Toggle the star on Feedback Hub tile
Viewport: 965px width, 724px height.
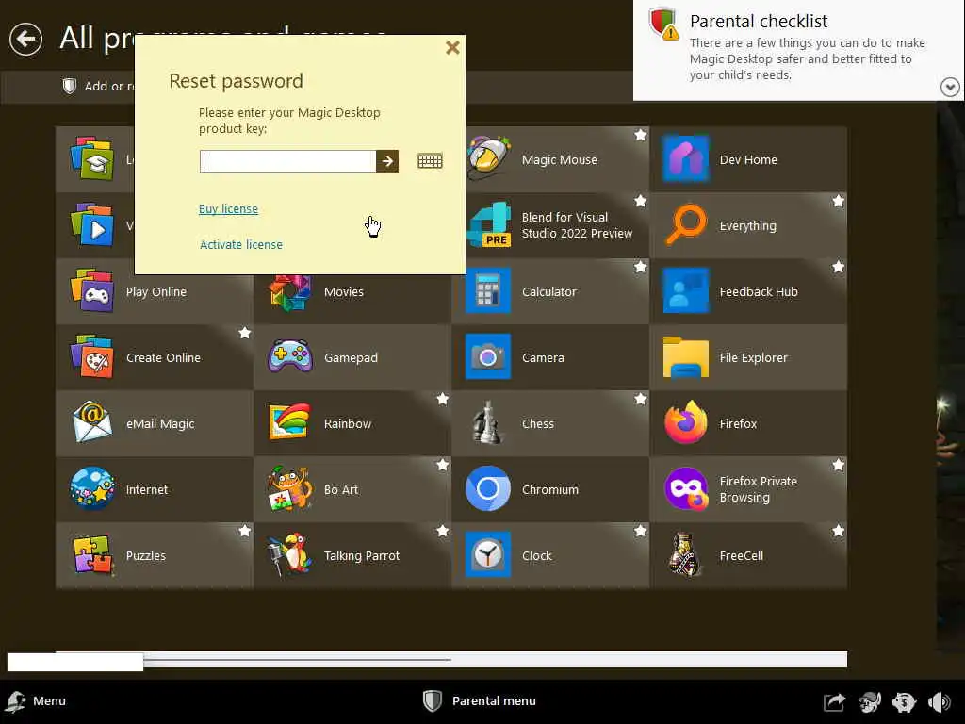click(x=838, y=267)
